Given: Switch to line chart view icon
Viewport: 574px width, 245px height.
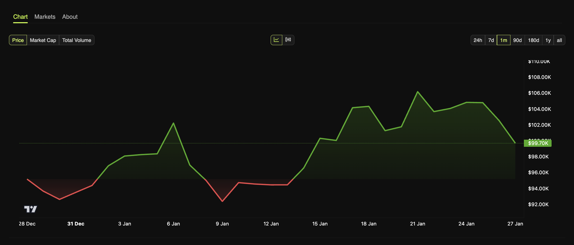Looking at the screenshot, I should pos(276,40).
